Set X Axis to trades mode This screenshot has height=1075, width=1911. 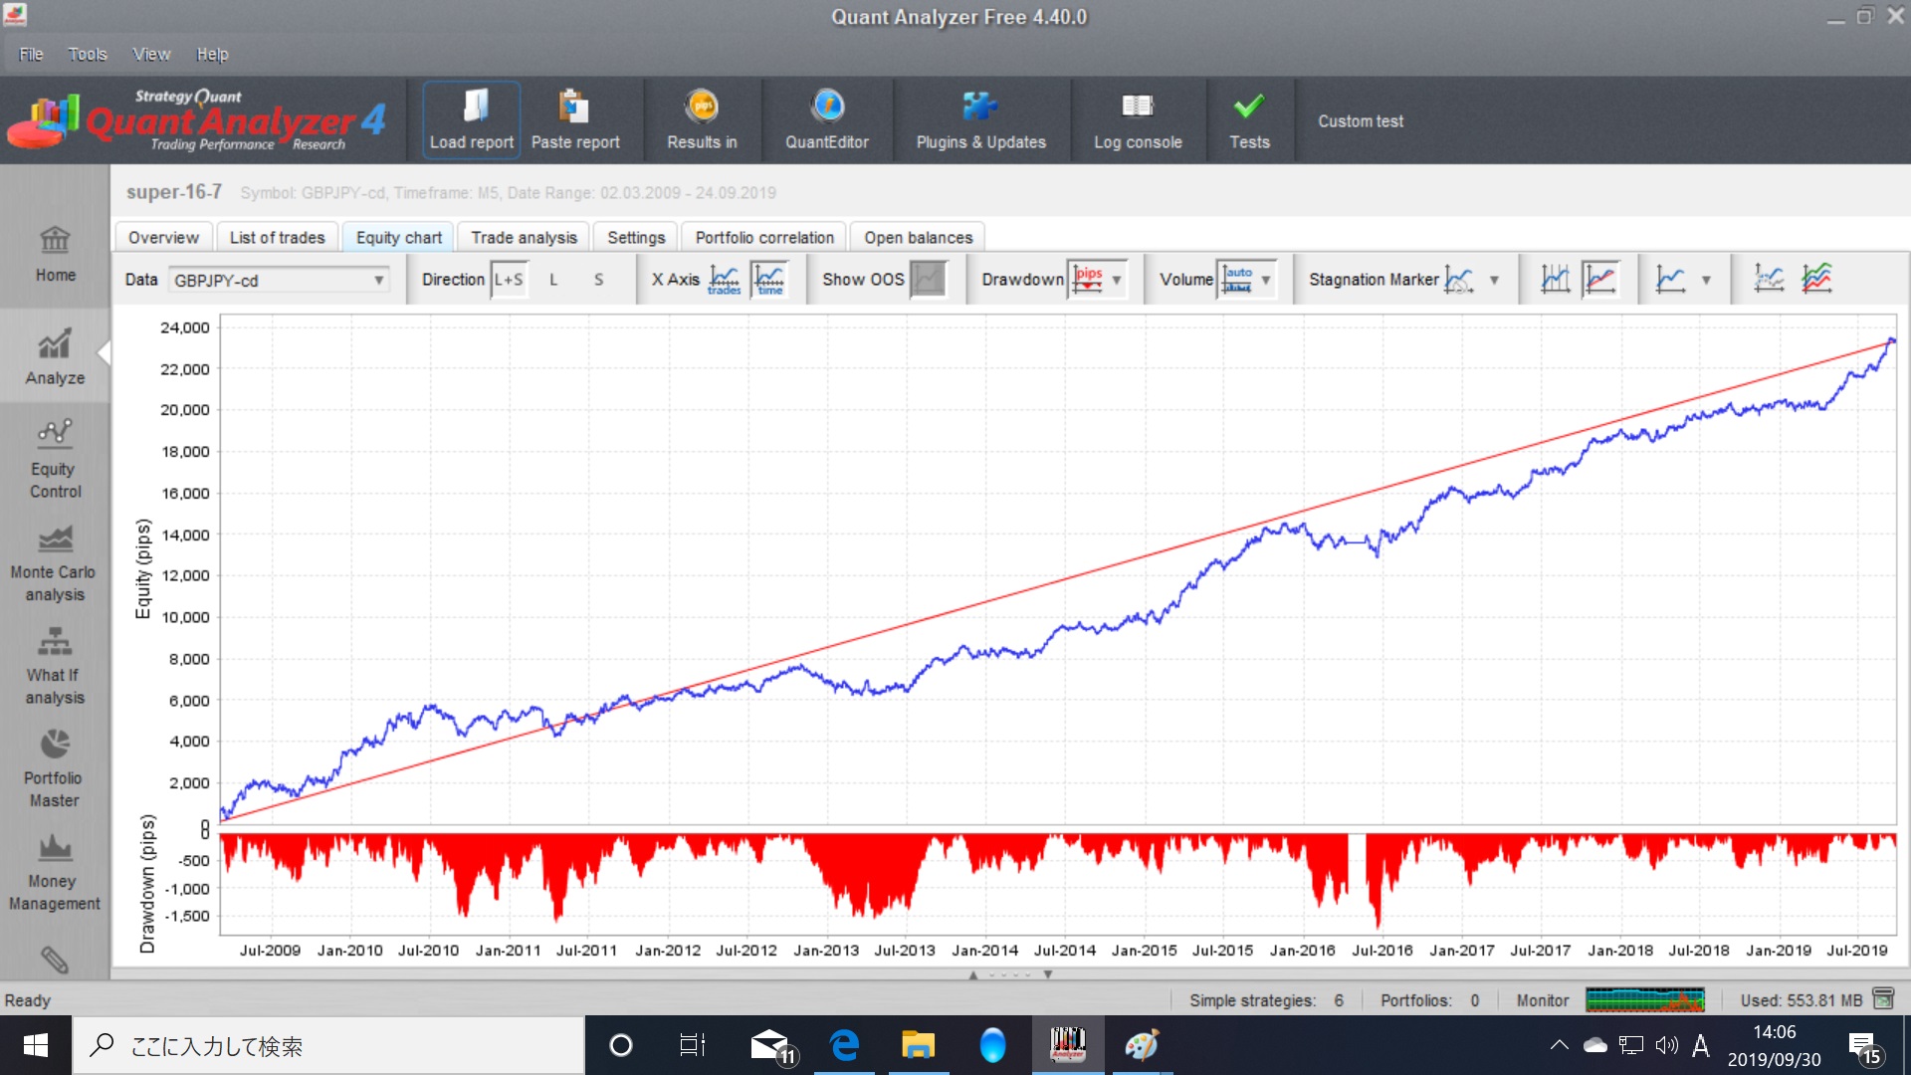click(725, 280)
